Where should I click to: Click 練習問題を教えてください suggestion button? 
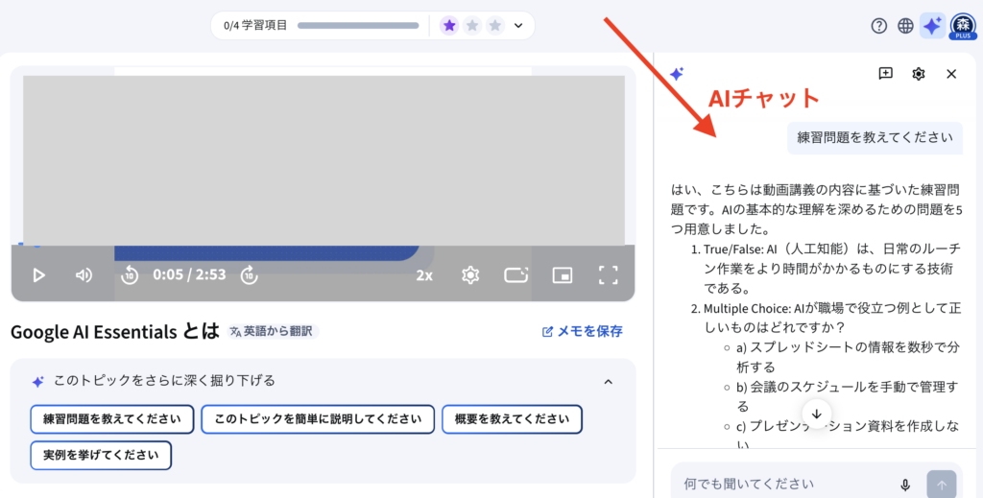112,419
